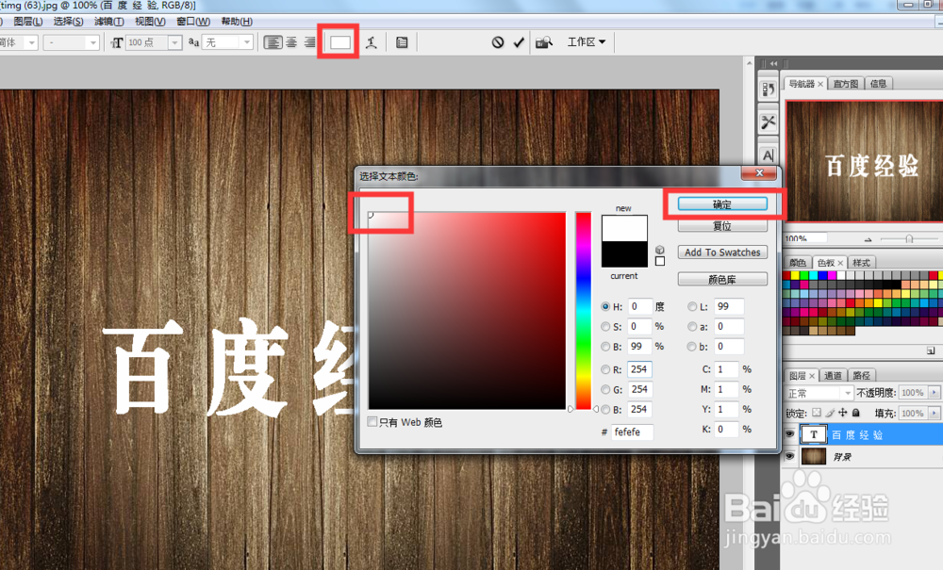Open the 选择(S) menu
Viewport: 943px width, 570px height.
point(68,22)
